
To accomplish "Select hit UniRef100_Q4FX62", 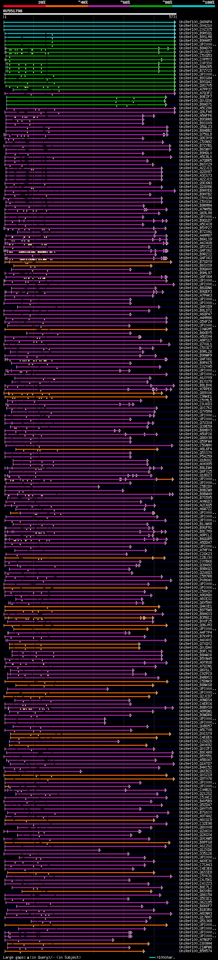I will (196, 250).
